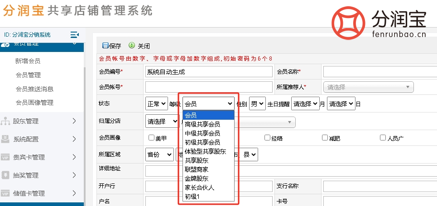Click the 会员名称 input field
This screenshot has height=206, width=437.
click(380, 72)
